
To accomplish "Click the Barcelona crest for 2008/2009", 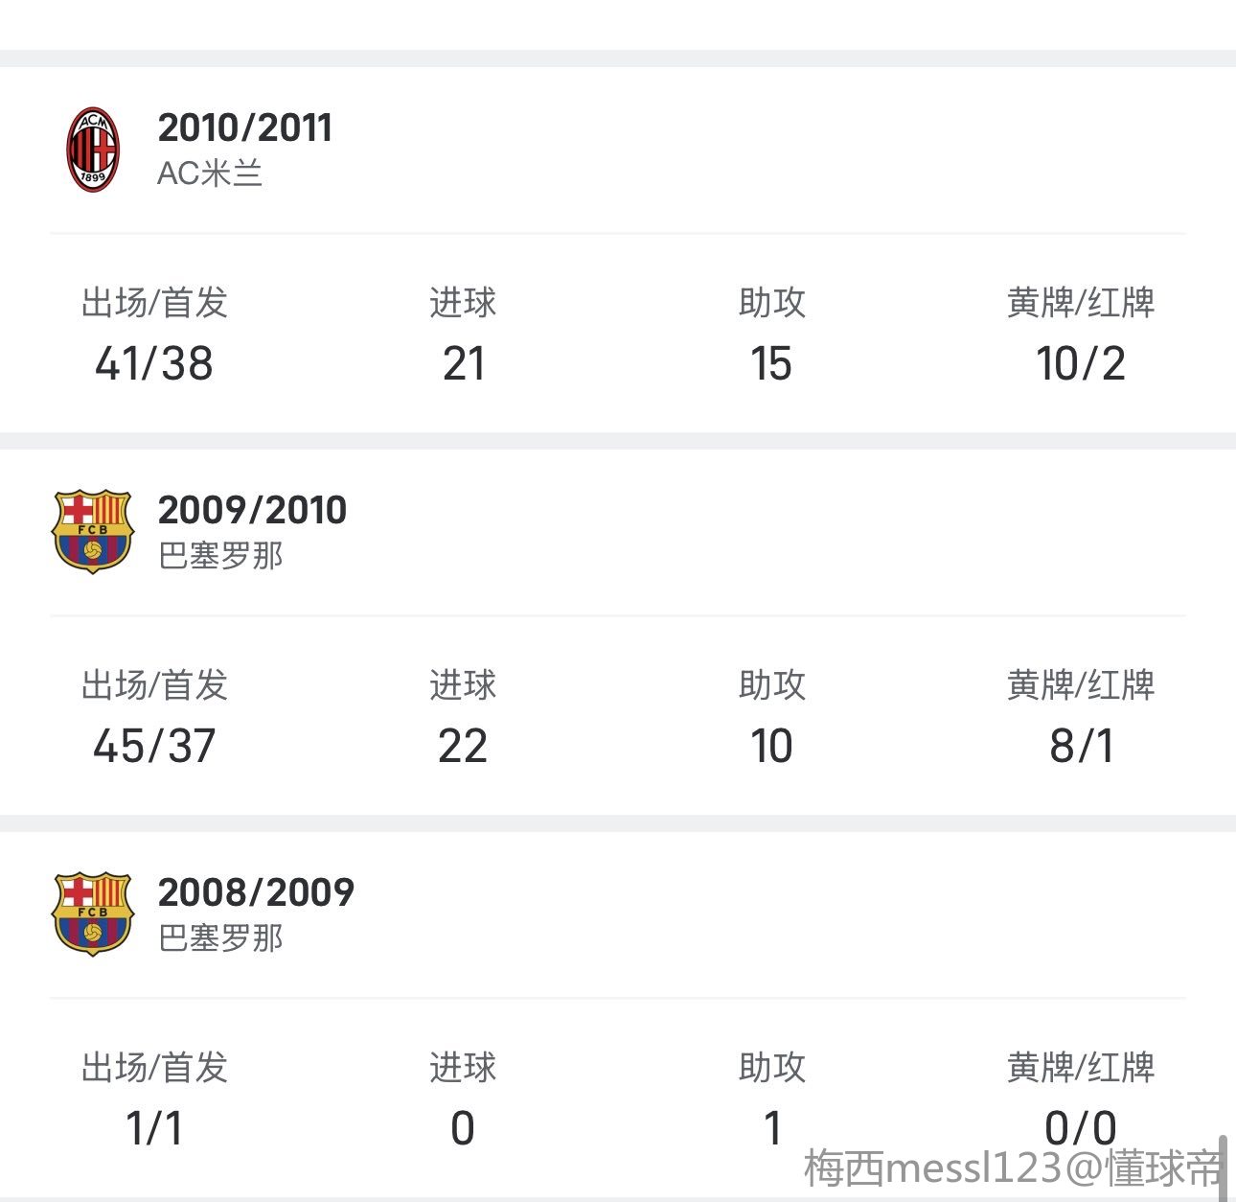I will click(x=92, y=913).
